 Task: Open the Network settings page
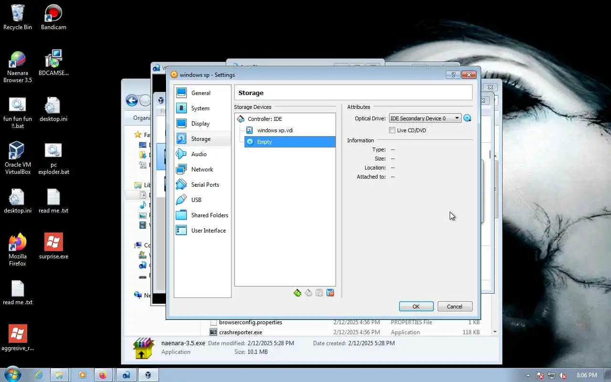tap(202, 170)
